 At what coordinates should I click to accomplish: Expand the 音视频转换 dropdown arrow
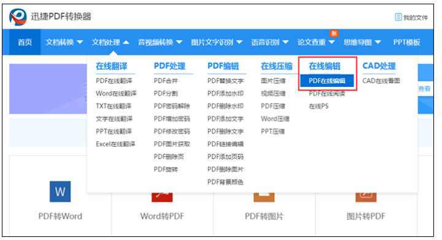pos(179,42)
